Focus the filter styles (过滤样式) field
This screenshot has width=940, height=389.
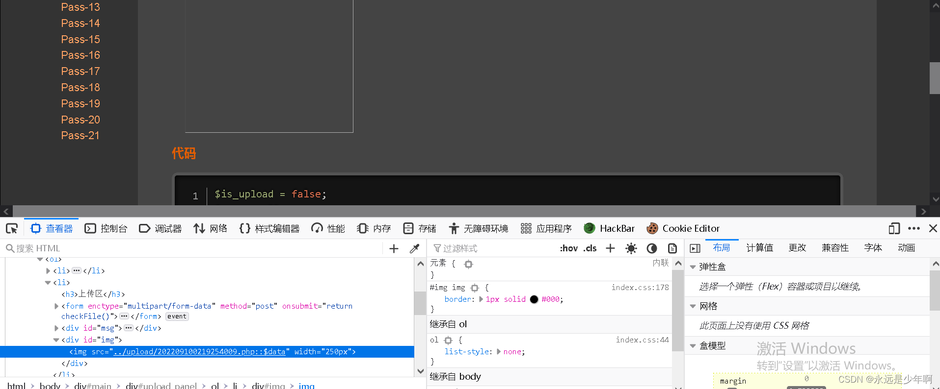[x=493, y=248]
